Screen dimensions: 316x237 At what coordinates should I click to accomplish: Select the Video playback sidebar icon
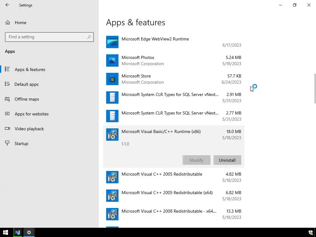(x=7, y=128)
